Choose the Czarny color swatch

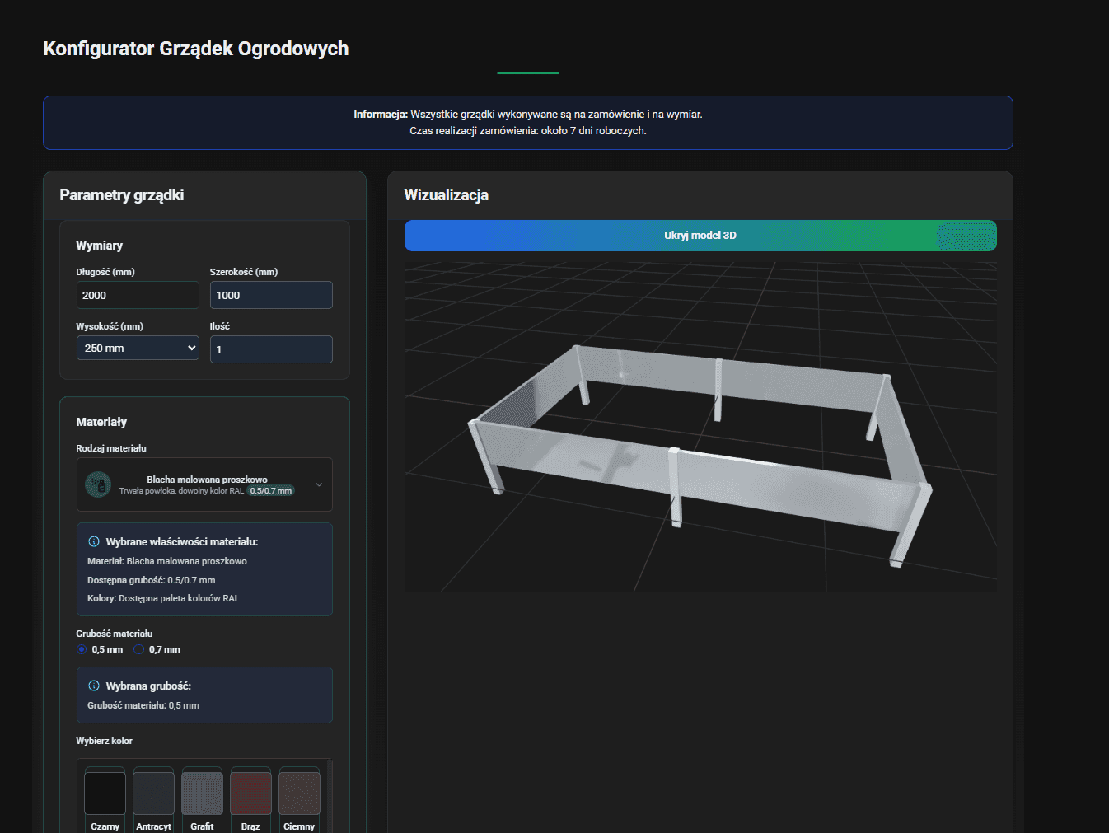[x=105, y=793]
